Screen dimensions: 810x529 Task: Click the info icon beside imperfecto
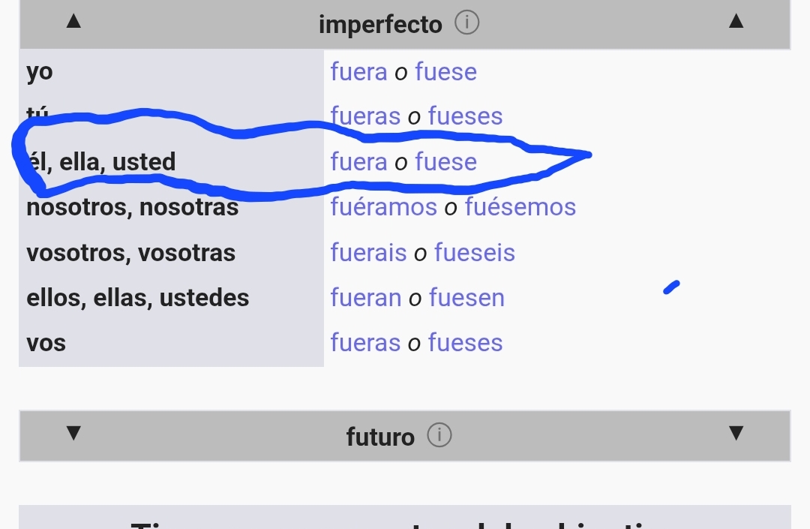(466, 23)
